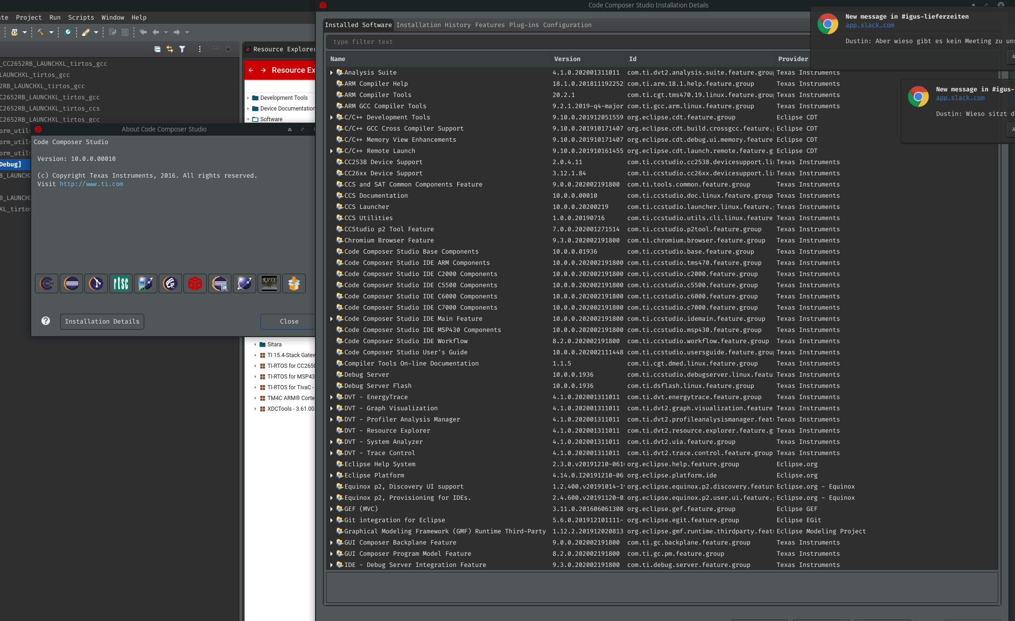1015x621 pixels.
Task: Expand the C/C++ Remote Launch row
Action: tap(331, 151)
